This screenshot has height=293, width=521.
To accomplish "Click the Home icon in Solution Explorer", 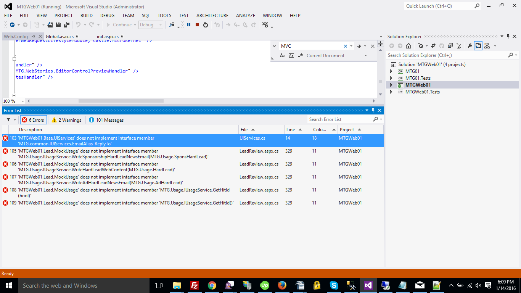I will pos(408,46).
